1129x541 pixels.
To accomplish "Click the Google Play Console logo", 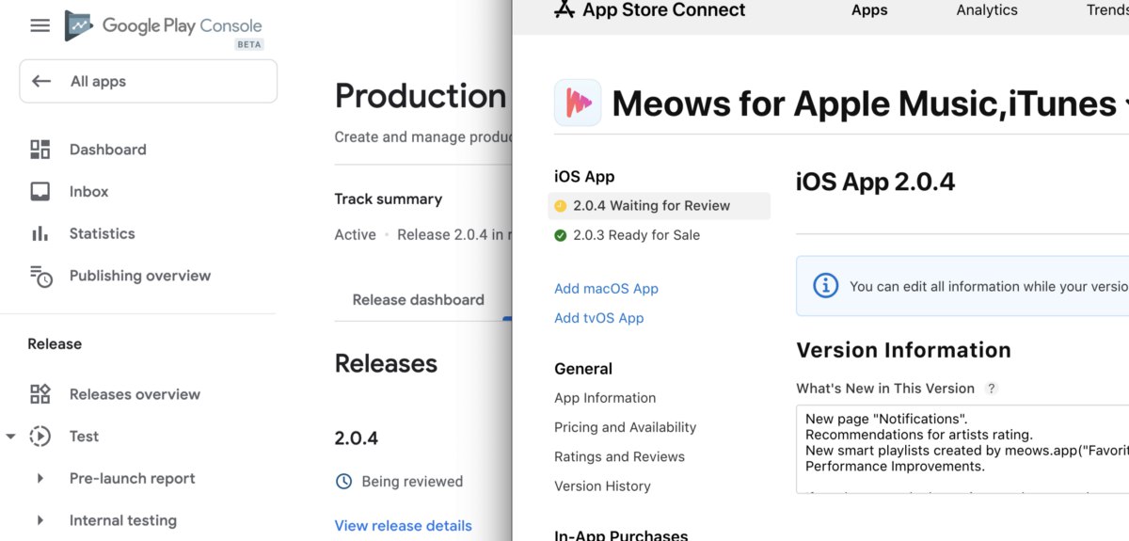I will pos(163,26).
